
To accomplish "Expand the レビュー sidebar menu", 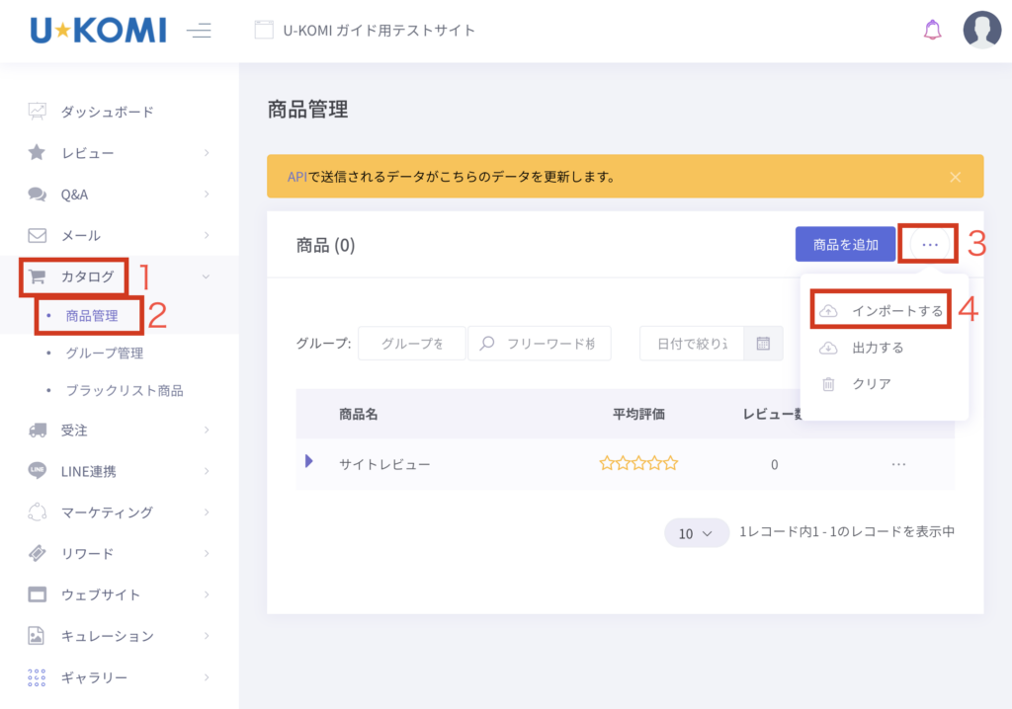I will tap(87, 153).
